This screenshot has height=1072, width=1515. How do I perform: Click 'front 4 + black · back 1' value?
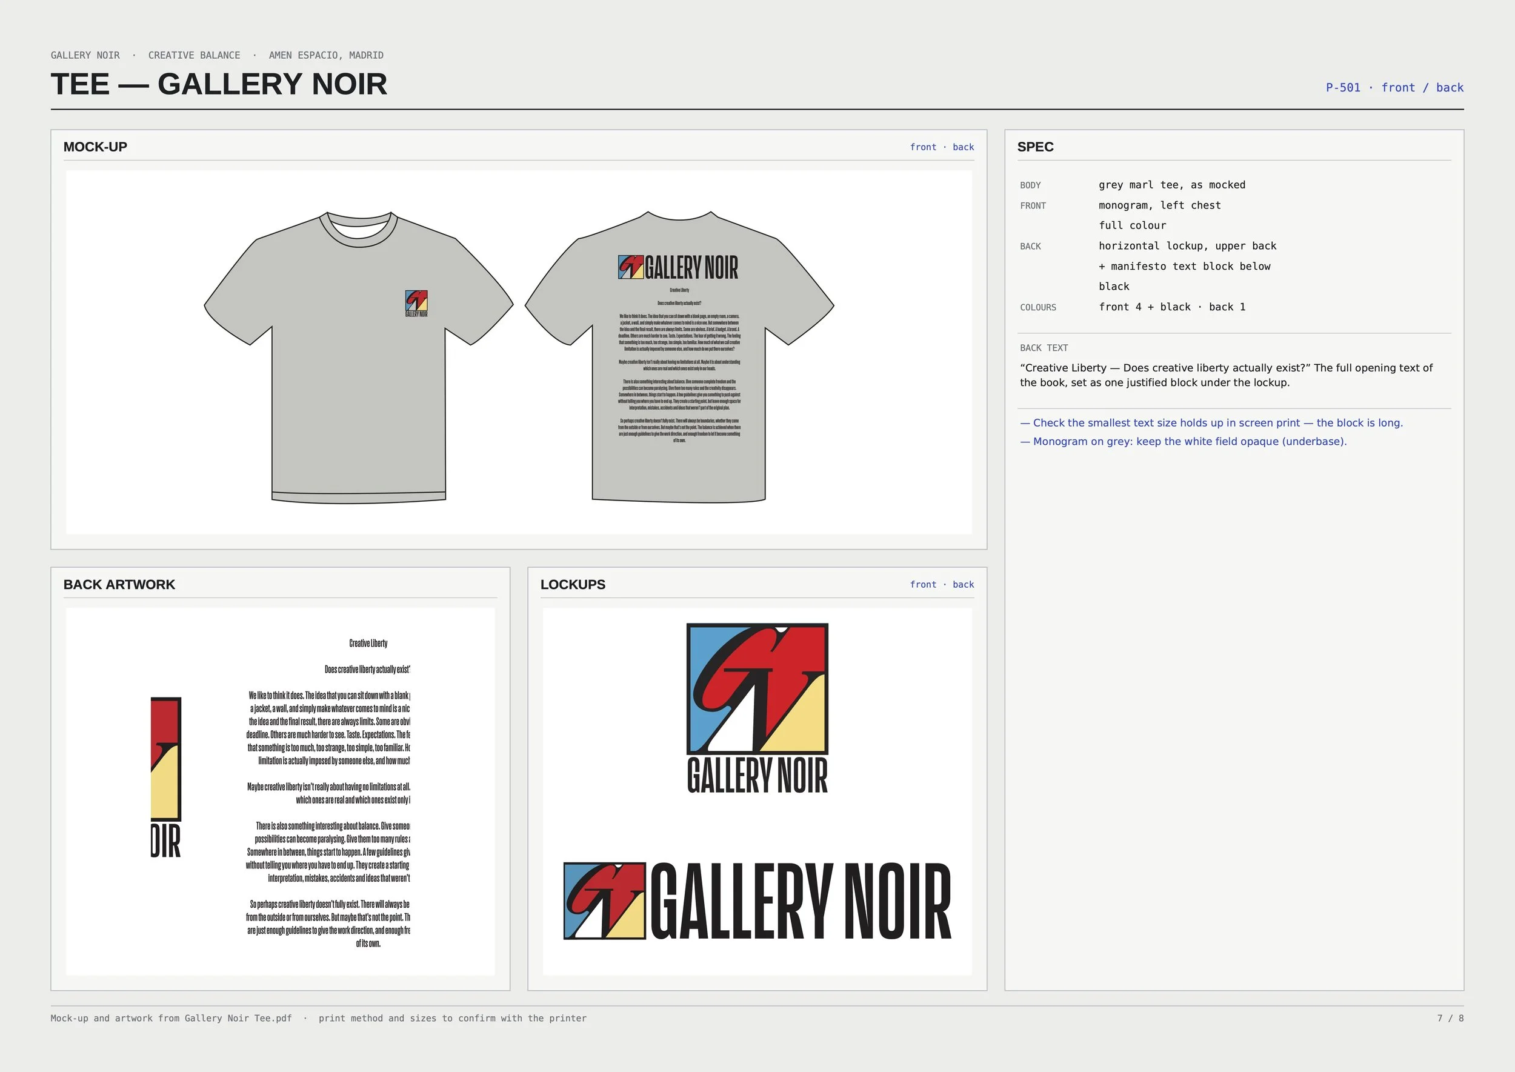pyautogui.click(x=1172, y=307)
